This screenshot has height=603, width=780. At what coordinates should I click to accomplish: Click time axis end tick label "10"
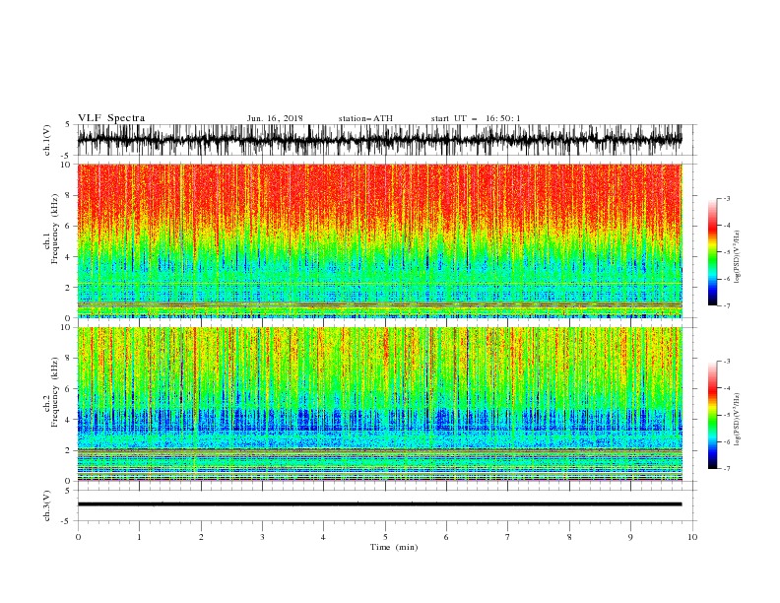click(692, 537)
